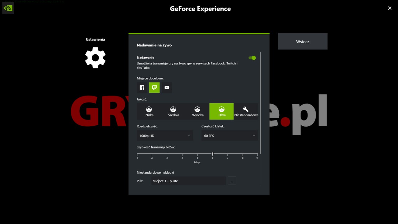398x224 pixels.
Task: Click the NVIDIA logo in the corner
Action: click(x=8, y=8)
